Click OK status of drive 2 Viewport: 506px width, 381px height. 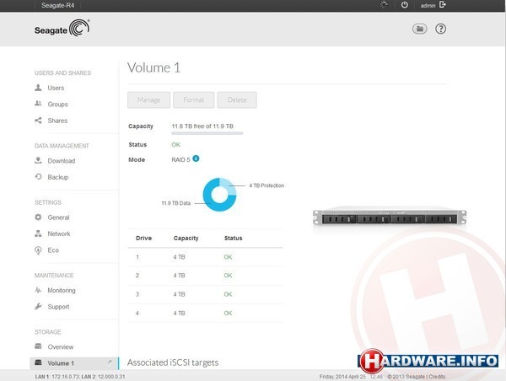pos(229,276)
